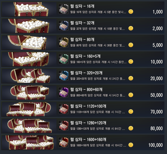Click the silver pearl box icon for 16개

[64, 9]
